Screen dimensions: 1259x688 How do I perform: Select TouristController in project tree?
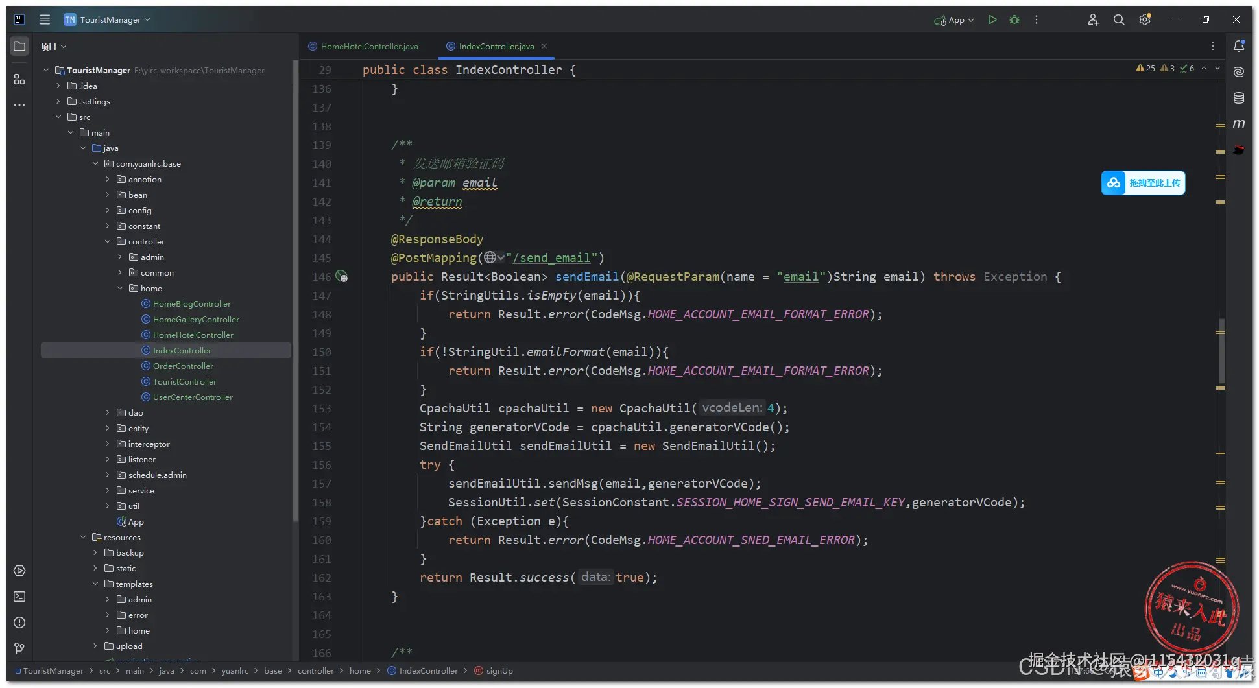pos(179,381)
